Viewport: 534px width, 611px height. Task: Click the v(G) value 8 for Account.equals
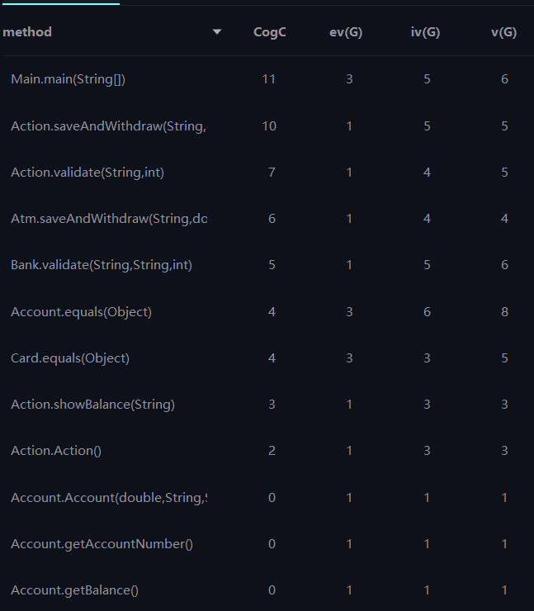[504, 312]
